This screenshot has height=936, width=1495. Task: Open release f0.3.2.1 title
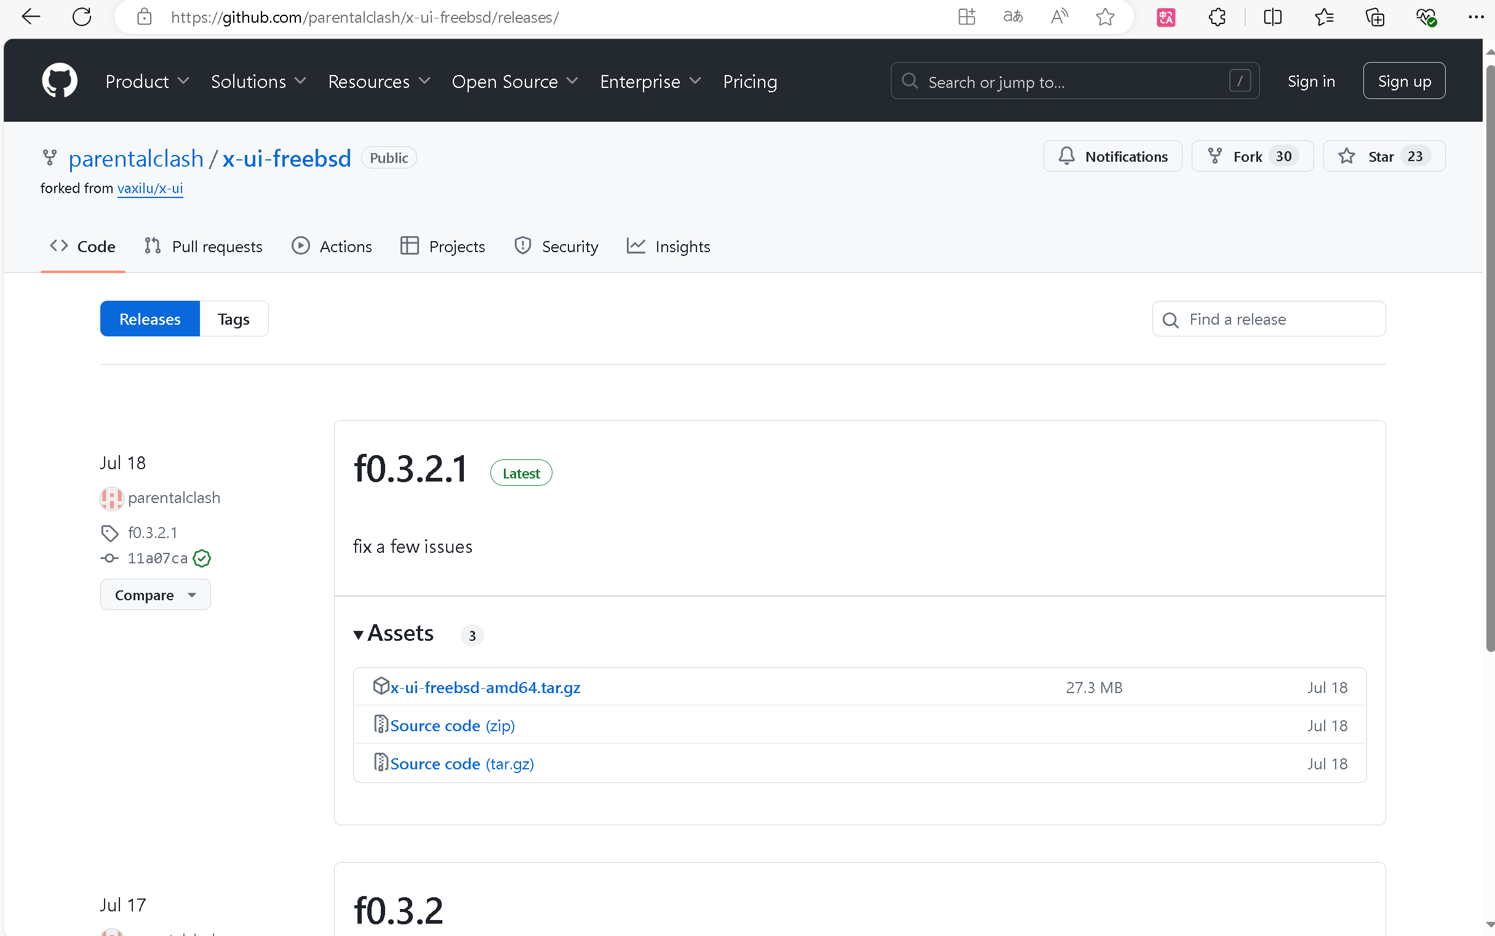[x=410, y=469]
